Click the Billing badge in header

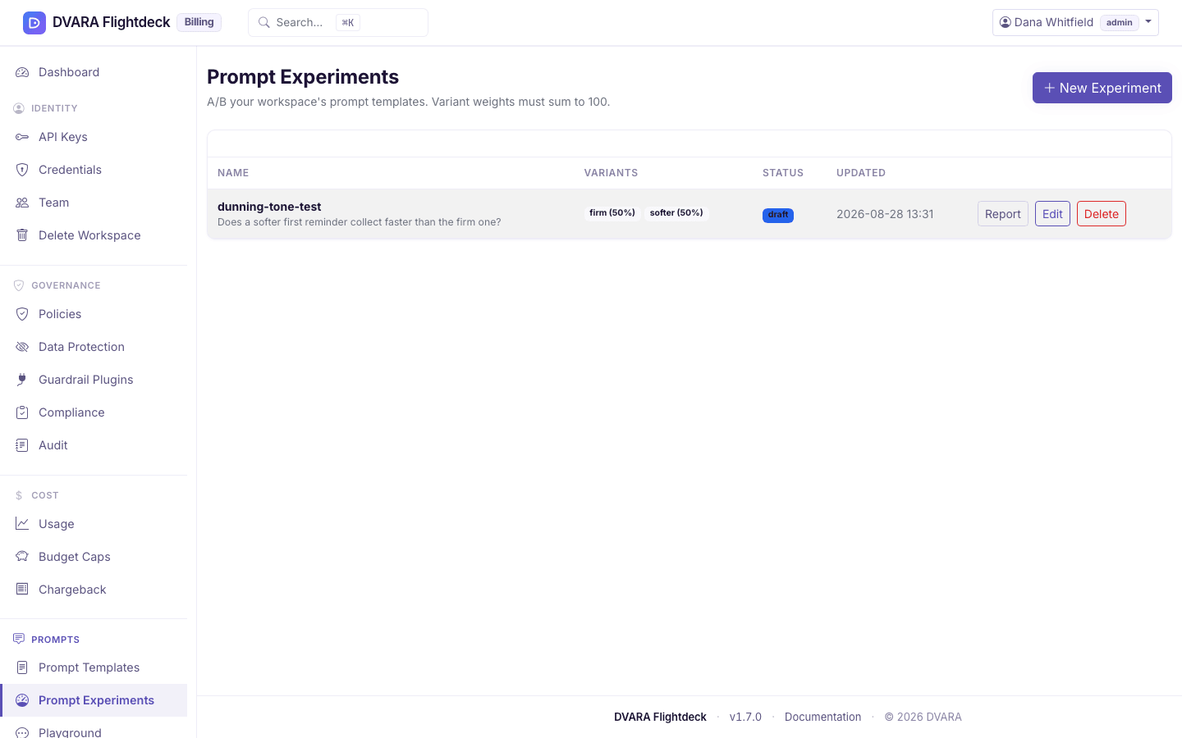click(199, 22)
